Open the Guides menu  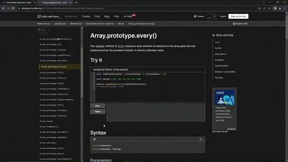pos(86,16)
